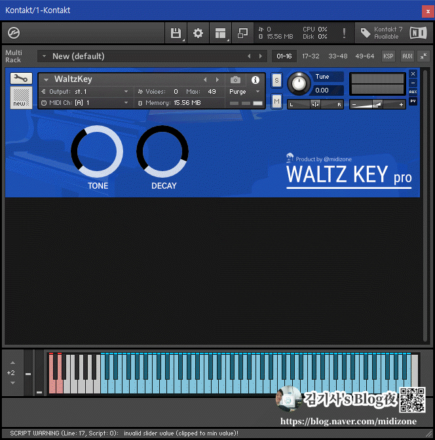
Task: Toggle instrument AUX button on right edge
Action: click(413, 92)
